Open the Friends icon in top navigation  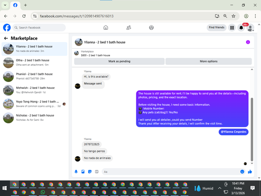pyautogui.click(x=128, y=28)
